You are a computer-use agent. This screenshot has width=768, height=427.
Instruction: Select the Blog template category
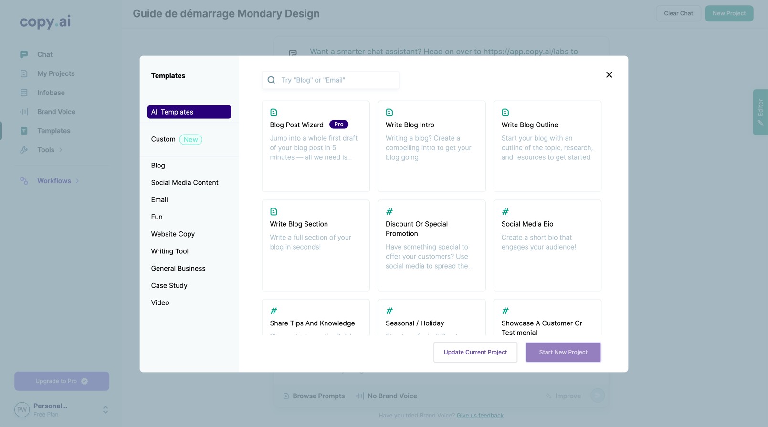(158, 166)
